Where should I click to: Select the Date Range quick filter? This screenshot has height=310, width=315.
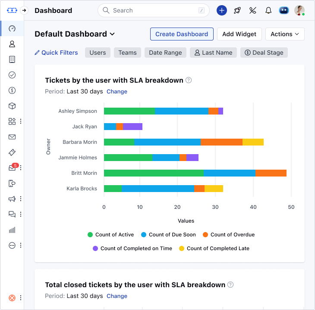coord(165,53)
